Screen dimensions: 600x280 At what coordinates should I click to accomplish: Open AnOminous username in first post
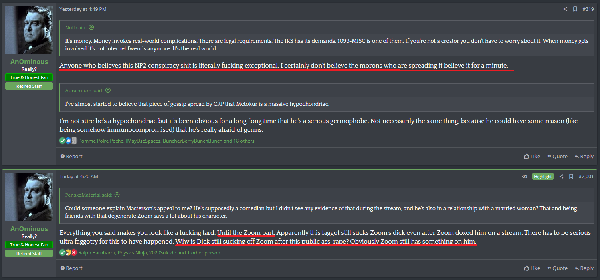29,62
